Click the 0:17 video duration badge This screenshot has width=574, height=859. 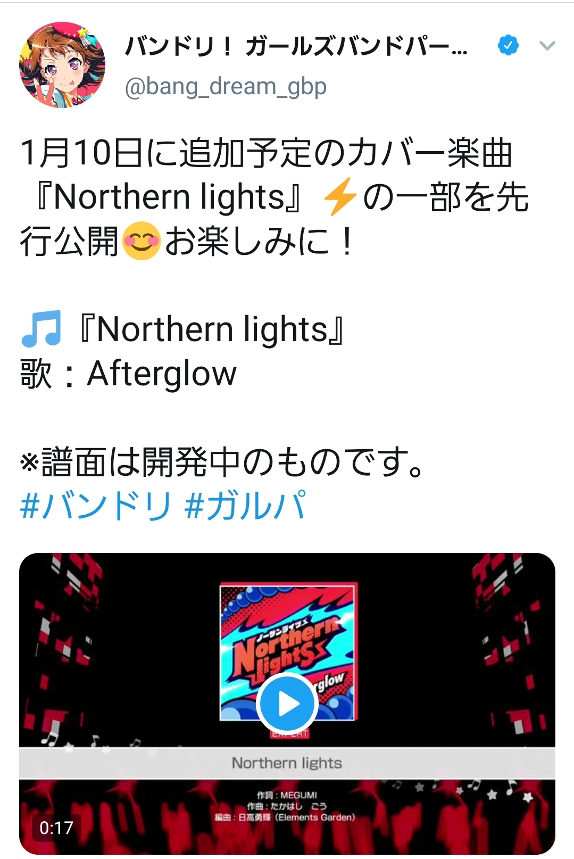pyautogui.click(x=56, y=828)
